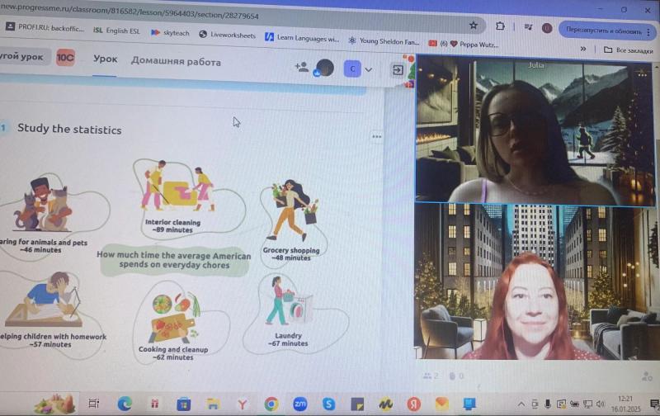660x416 pixels.
Task: Launch Zoom from the taskbar
Action: (x=299, y=404)
